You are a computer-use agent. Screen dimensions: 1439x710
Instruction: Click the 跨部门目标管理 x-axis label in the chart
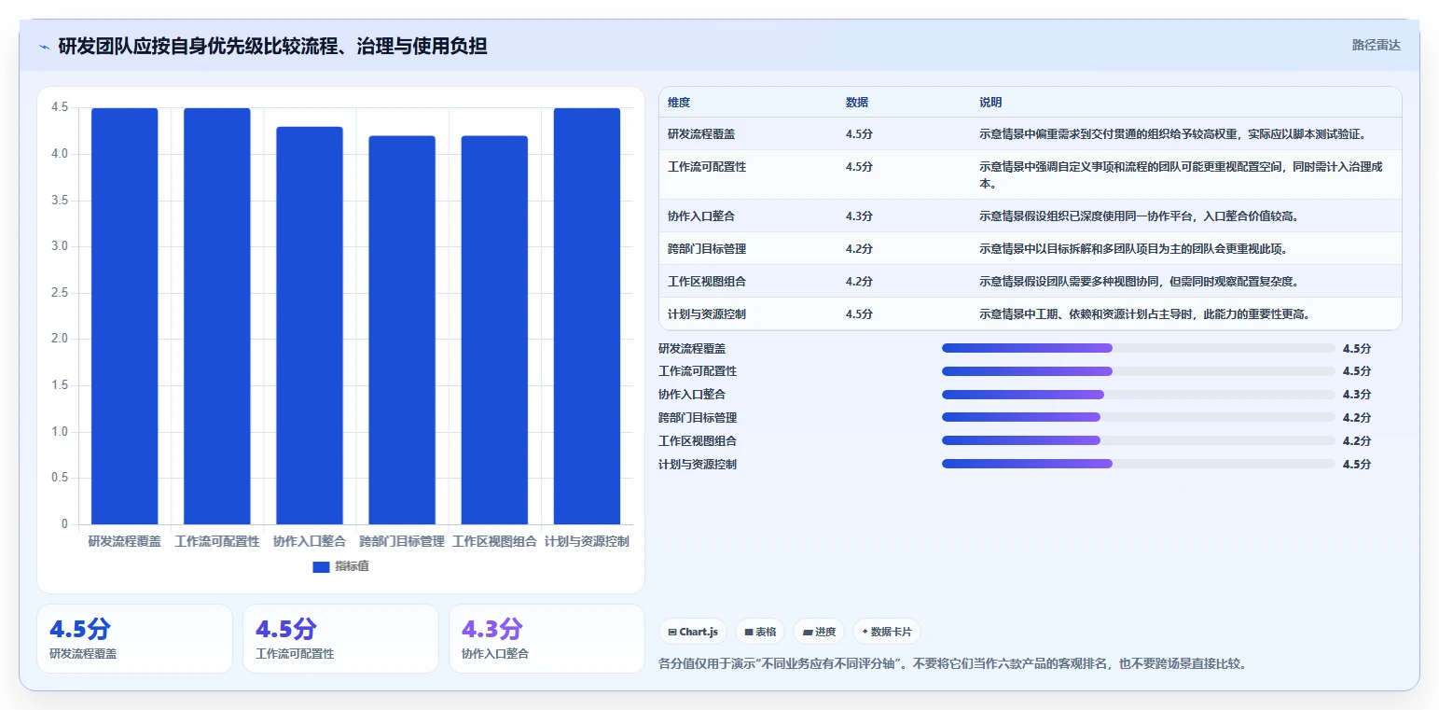click(402, 541)
